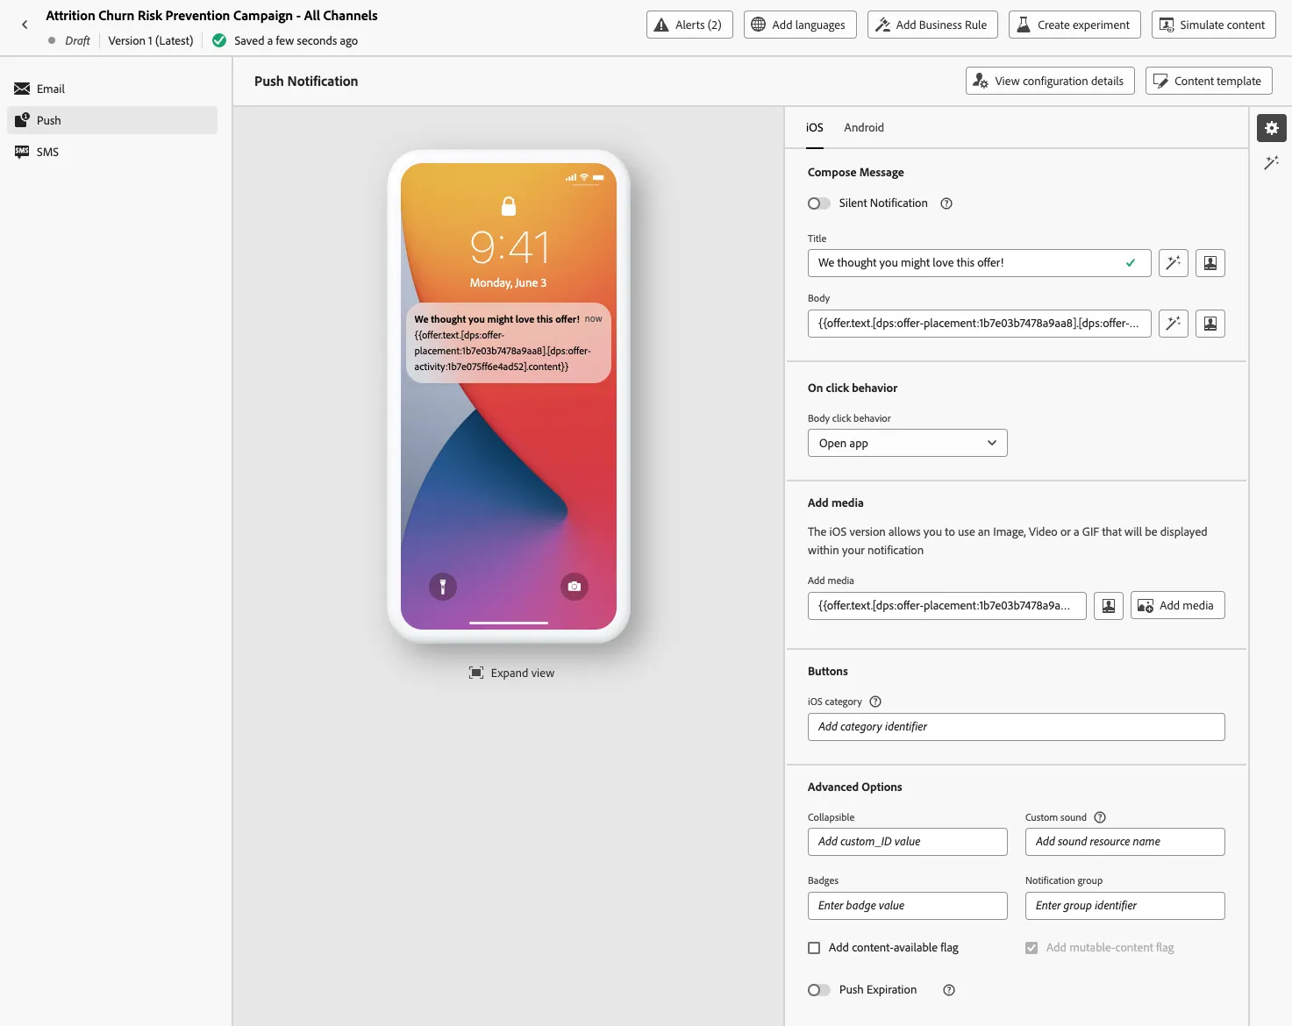
Task: Click the Custom sound resource name field
Action: point(1124,842)
